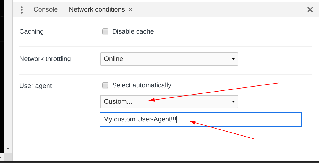Open the Custom user agent preset dropdown

click(169, 101)
